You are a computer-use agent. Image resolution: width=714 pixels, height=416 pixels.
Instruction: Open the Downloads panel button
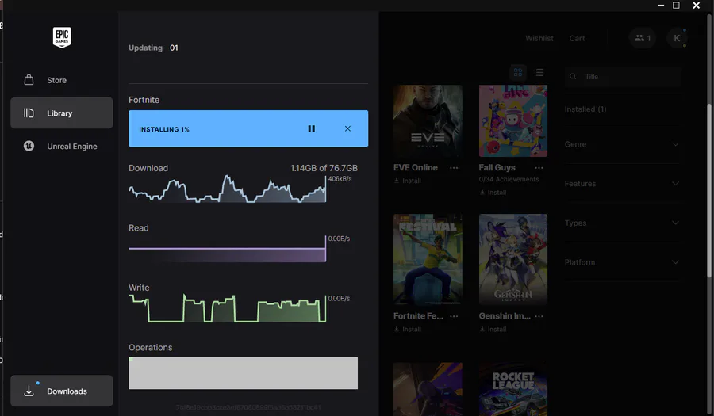(x=61, y=391)
